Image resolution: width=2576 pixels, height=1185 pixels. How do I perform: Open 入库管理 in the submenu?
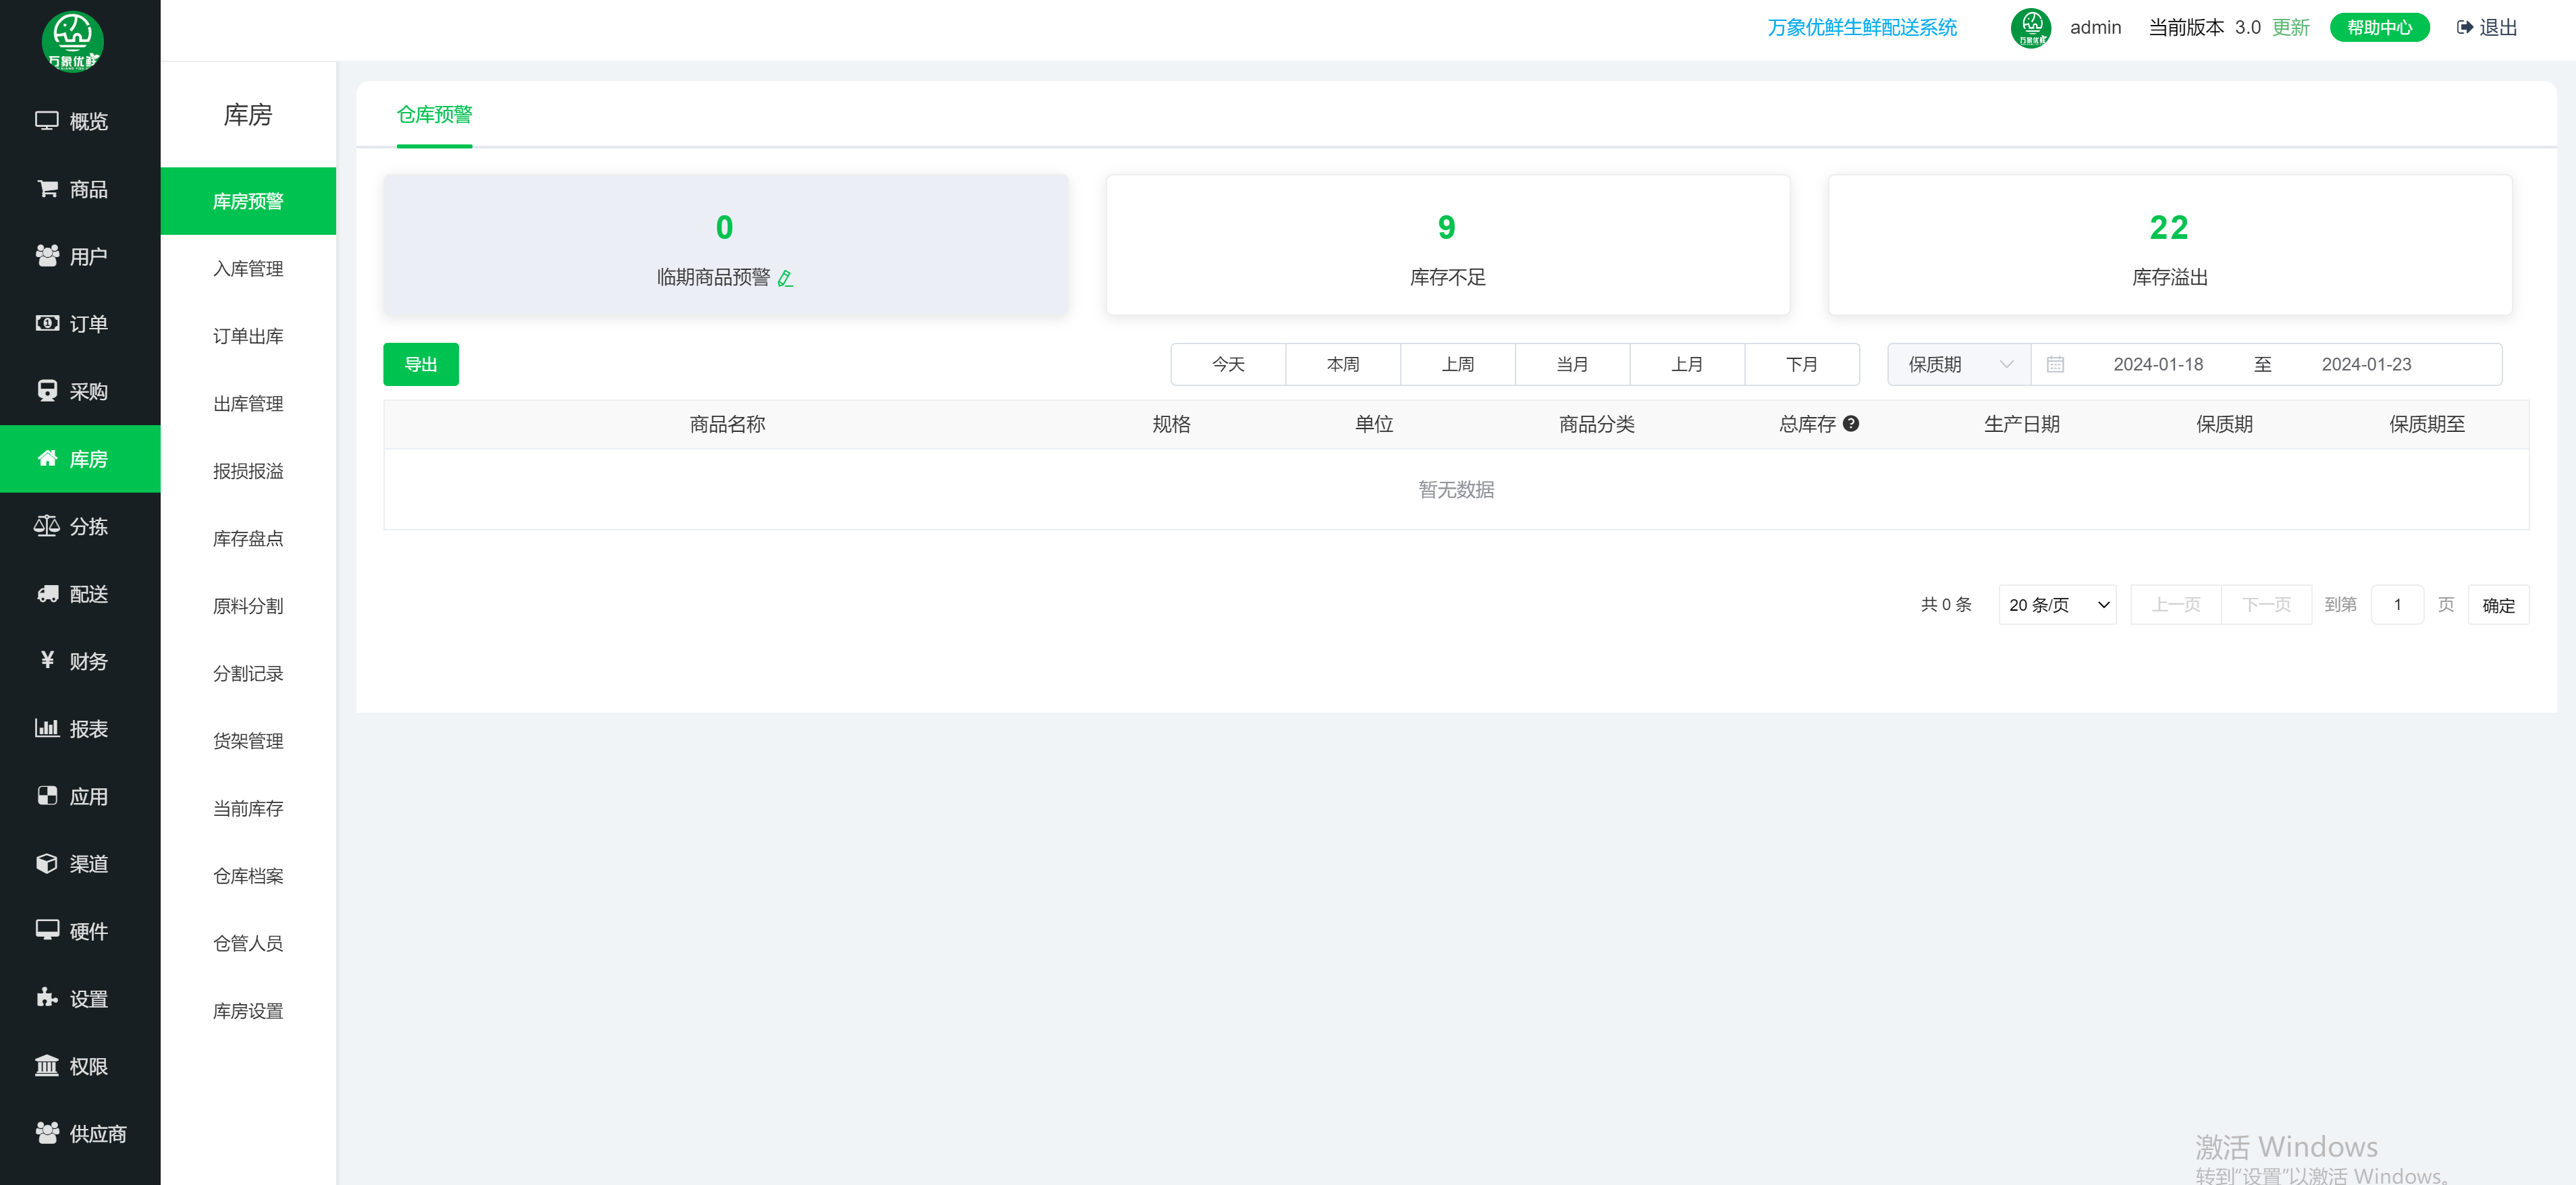tap(248, 268)
